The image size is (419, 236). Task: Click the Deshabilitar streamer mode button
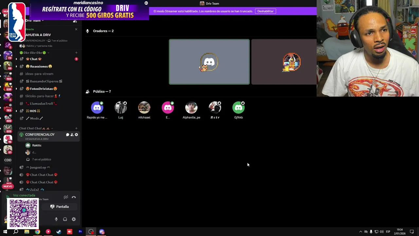[265, 11]
